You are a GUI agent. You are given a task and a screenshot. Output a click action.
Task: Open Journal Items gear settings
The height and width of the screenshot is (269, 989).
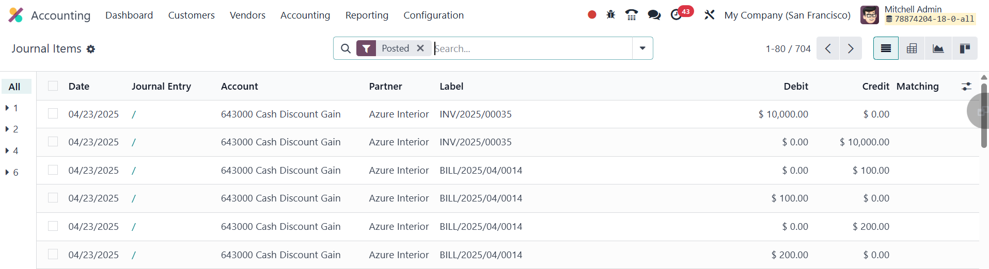click(91, 49)
